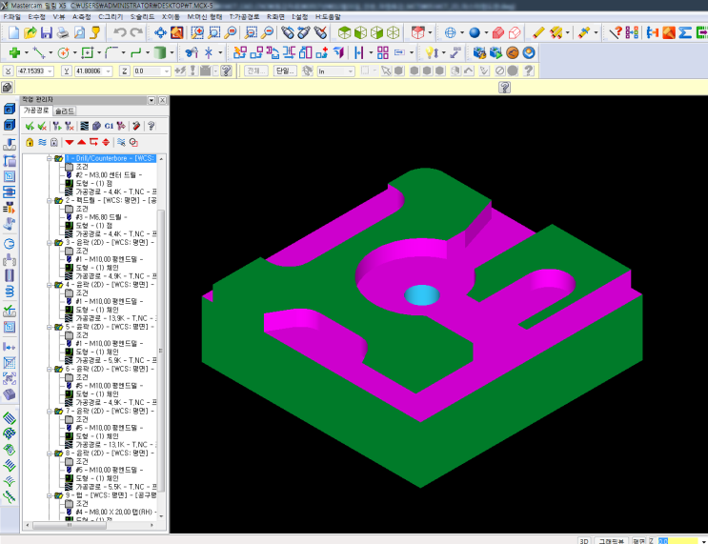Switch to the 솔리드 tab
The width and height of the screenshot is (708, 544).
(64, 111)
